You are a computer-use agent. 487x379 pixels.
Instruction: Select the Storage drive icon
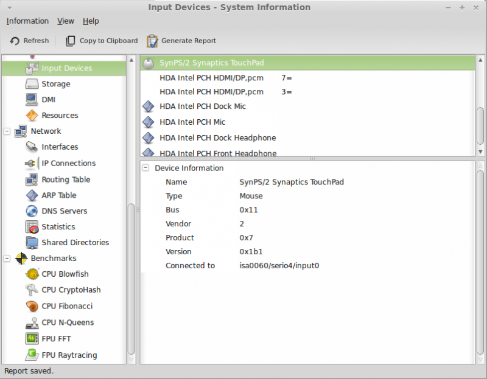(32, 84)
